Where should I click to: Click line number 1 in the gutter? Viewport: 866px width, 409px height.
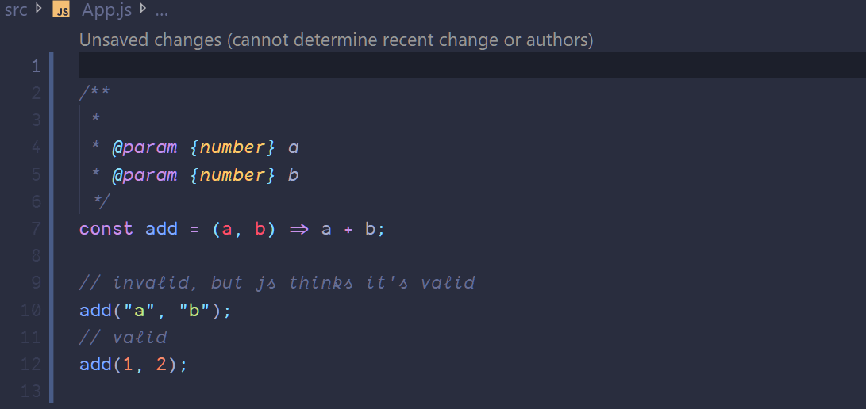pos(35,66)
